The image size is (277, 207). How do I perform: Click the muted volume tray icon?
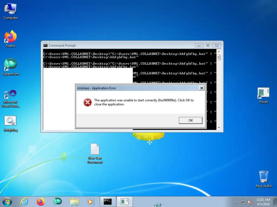pos(250,202)
